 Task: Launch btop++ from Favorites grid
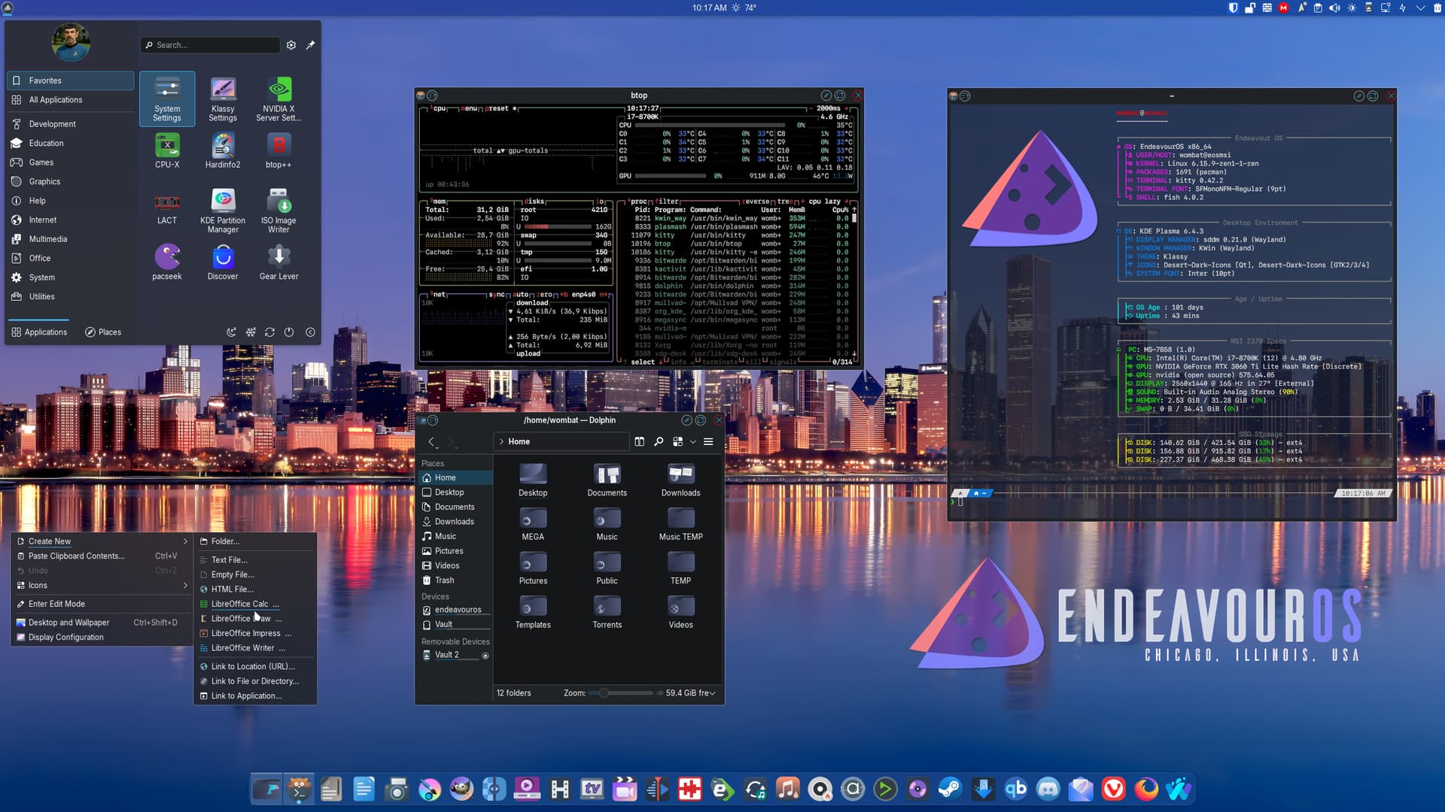[278, 150]
